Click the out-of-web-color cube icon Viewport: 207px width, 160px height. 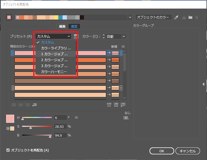click(8, 128)
